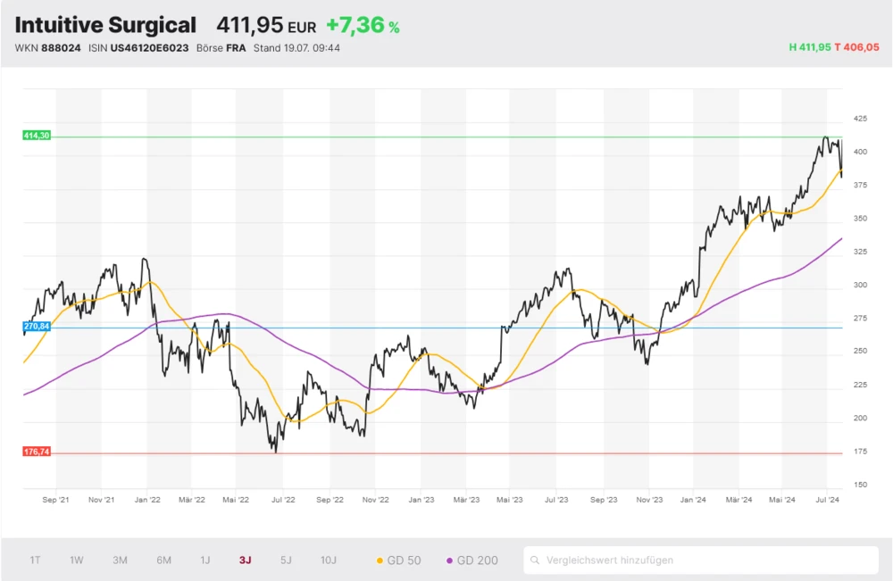
Task: Open the 5J chart view
Action: tap(286, 560)
